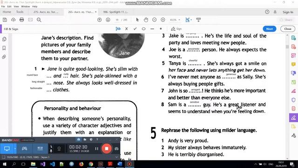Click the Save file icon in Acrobat toolbar
This screenshot has height=168, width=298.
[x=5, y=20]
